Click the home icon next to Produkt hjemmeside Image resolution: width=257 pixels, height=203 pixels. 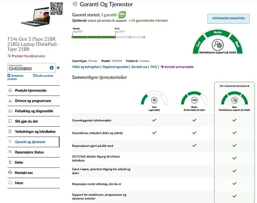[10, 90]
